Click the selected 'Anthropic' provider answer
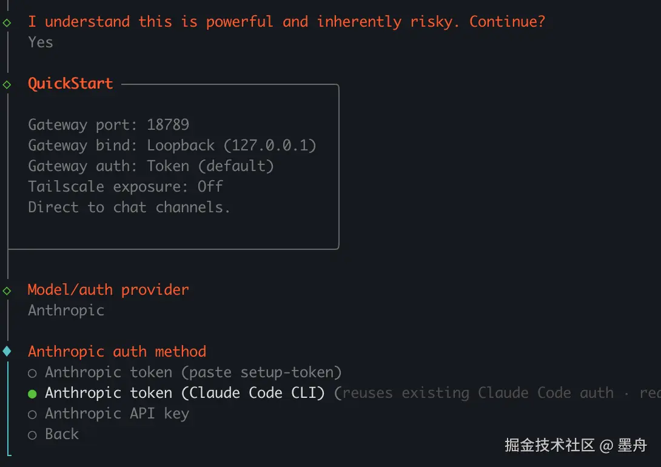The width and height of the screenshot is (661, 467). [x=66, y=310]
